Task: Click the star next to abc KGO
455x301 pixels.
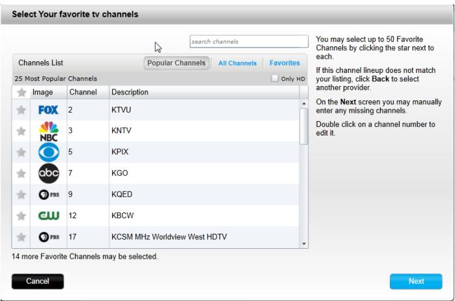Action: click(x=21, y=173)
